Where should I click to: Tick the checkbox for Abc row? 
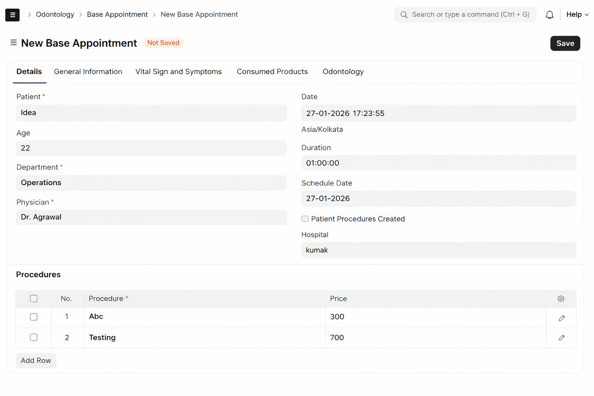34,317
